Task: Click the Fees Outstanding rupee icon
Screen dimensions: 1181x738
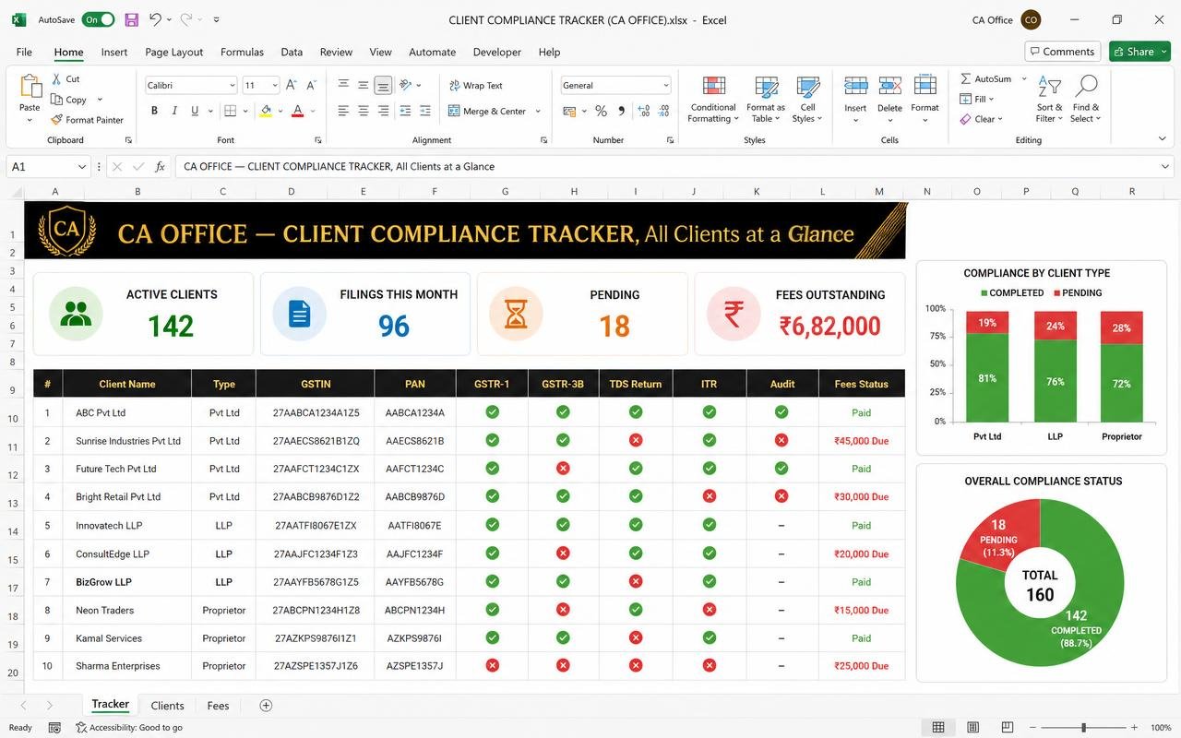Action: pos(734,314)
